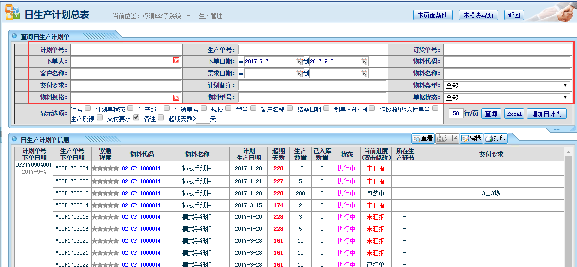This screenshot has height=267, width=577.
Task: Open the calendar for 下单日期 end date
Action: [364, 61]
